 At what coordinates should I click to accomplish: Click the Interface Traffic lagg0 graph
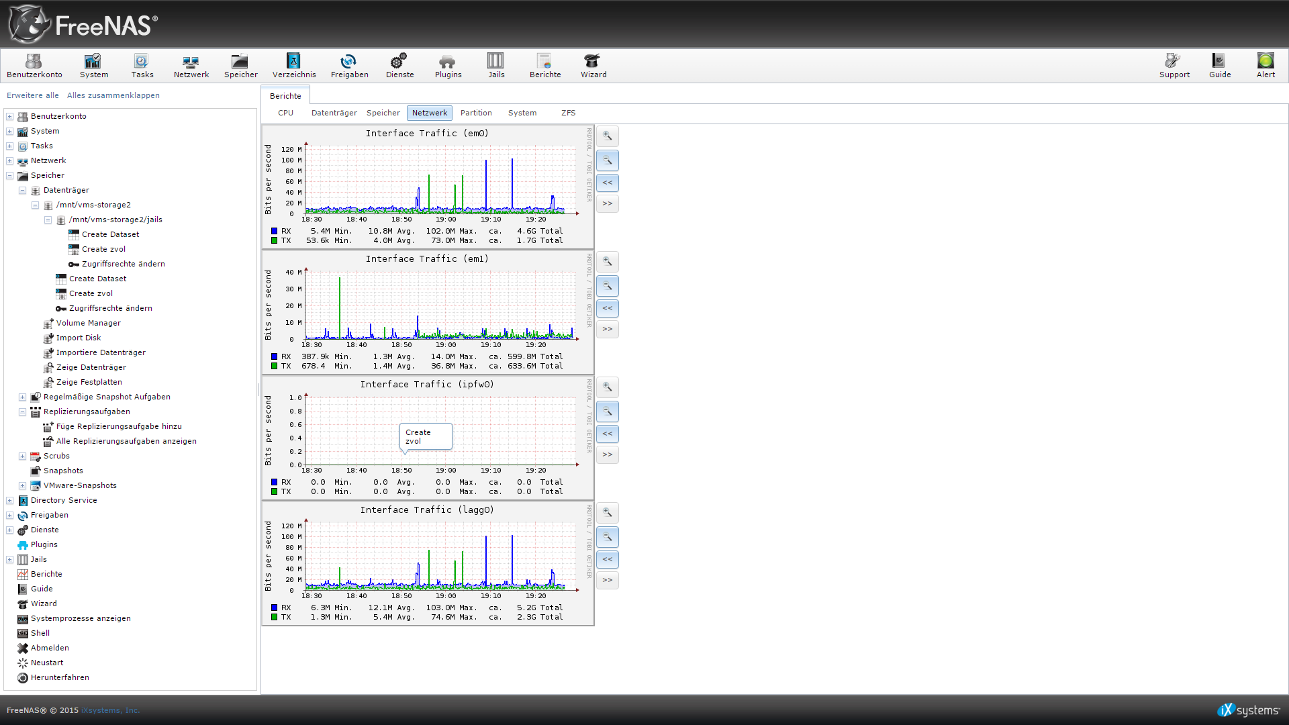click(428, 564)
